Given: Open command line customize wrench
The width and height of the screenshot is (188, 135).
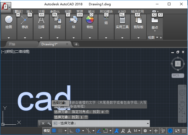Looking at the screenshot, I should click(x=49, y=123).
